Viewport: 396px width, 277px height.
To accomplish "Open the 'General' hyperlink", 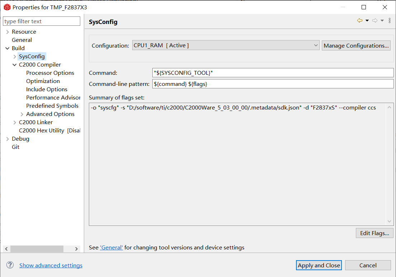I will click(x=111, y=248).
